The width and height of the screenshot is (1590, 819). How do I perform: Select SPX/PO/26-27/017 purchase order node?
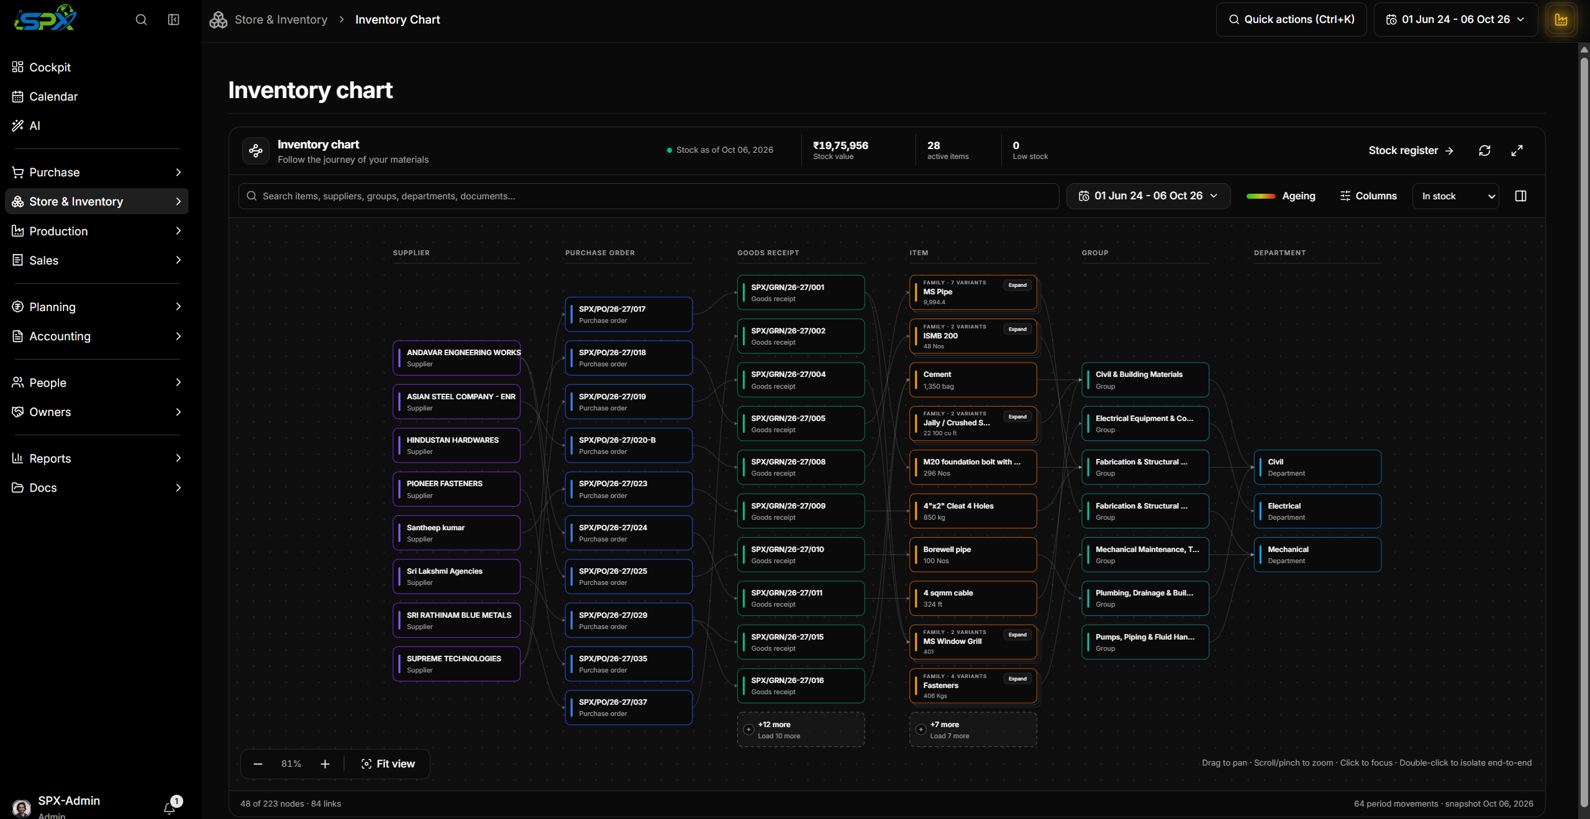coord(629,314)
